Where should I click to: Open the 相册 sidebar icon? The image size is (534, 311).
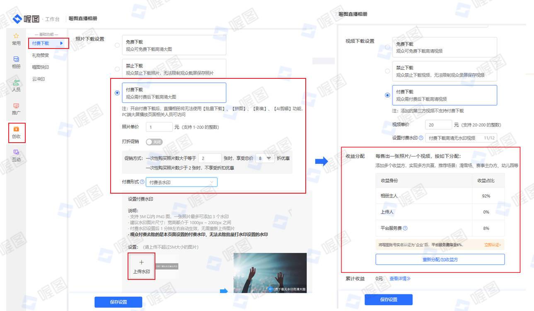16,59
